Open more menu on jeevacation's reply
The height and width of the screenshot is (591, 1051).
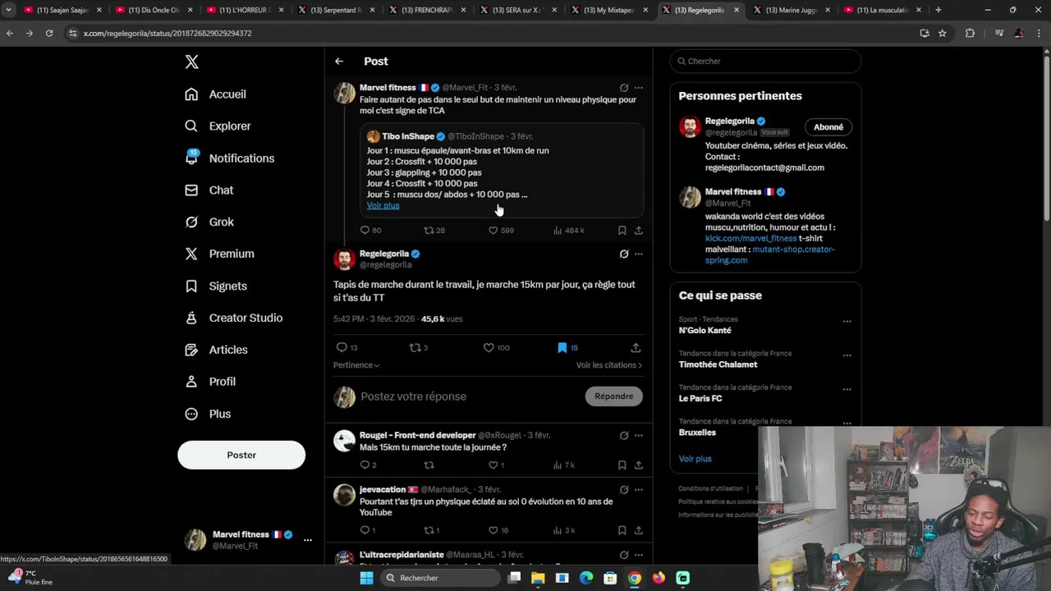639,490
